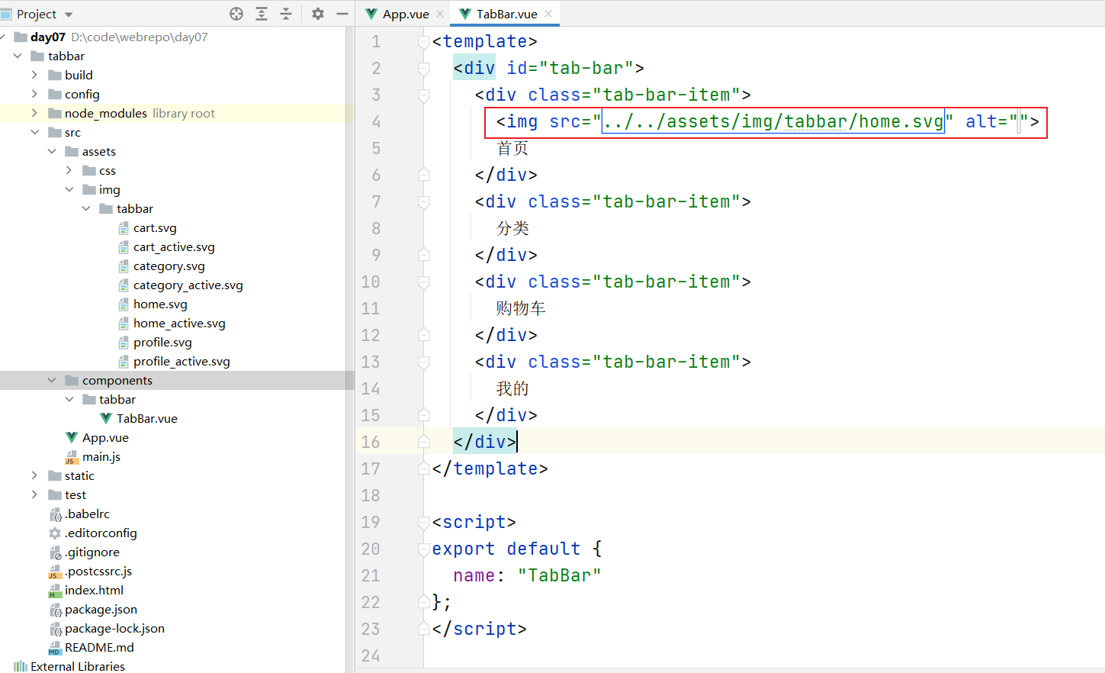
Task: Click the text 首页 on line 5
Action: coord(512,148)
